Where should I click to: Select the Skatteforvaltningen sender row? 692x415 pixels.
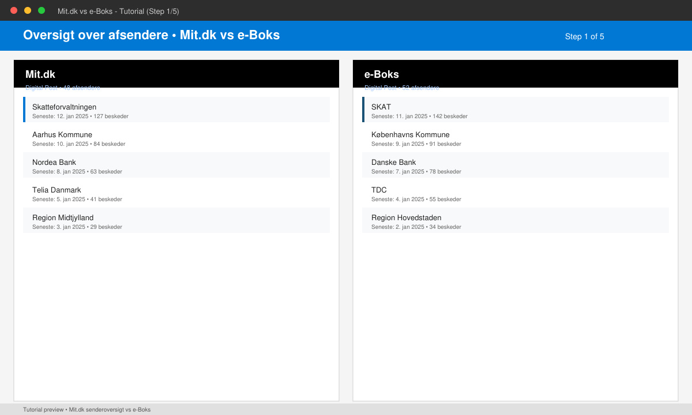(176, 110)
